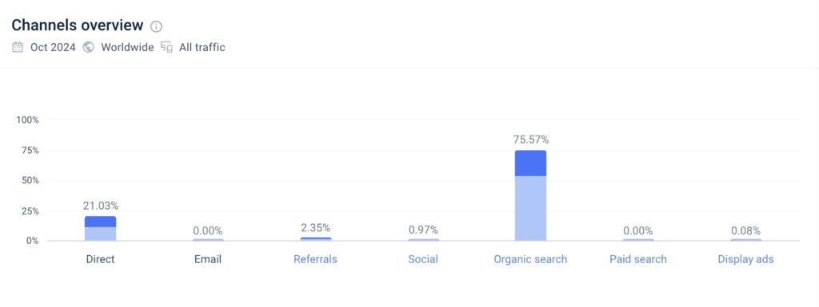
Task: Click the info icon beside Channels overview
Action: tap(156, 26)
